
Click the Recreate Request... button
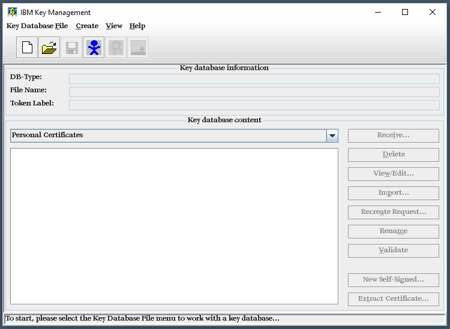(x=394, y=212)
